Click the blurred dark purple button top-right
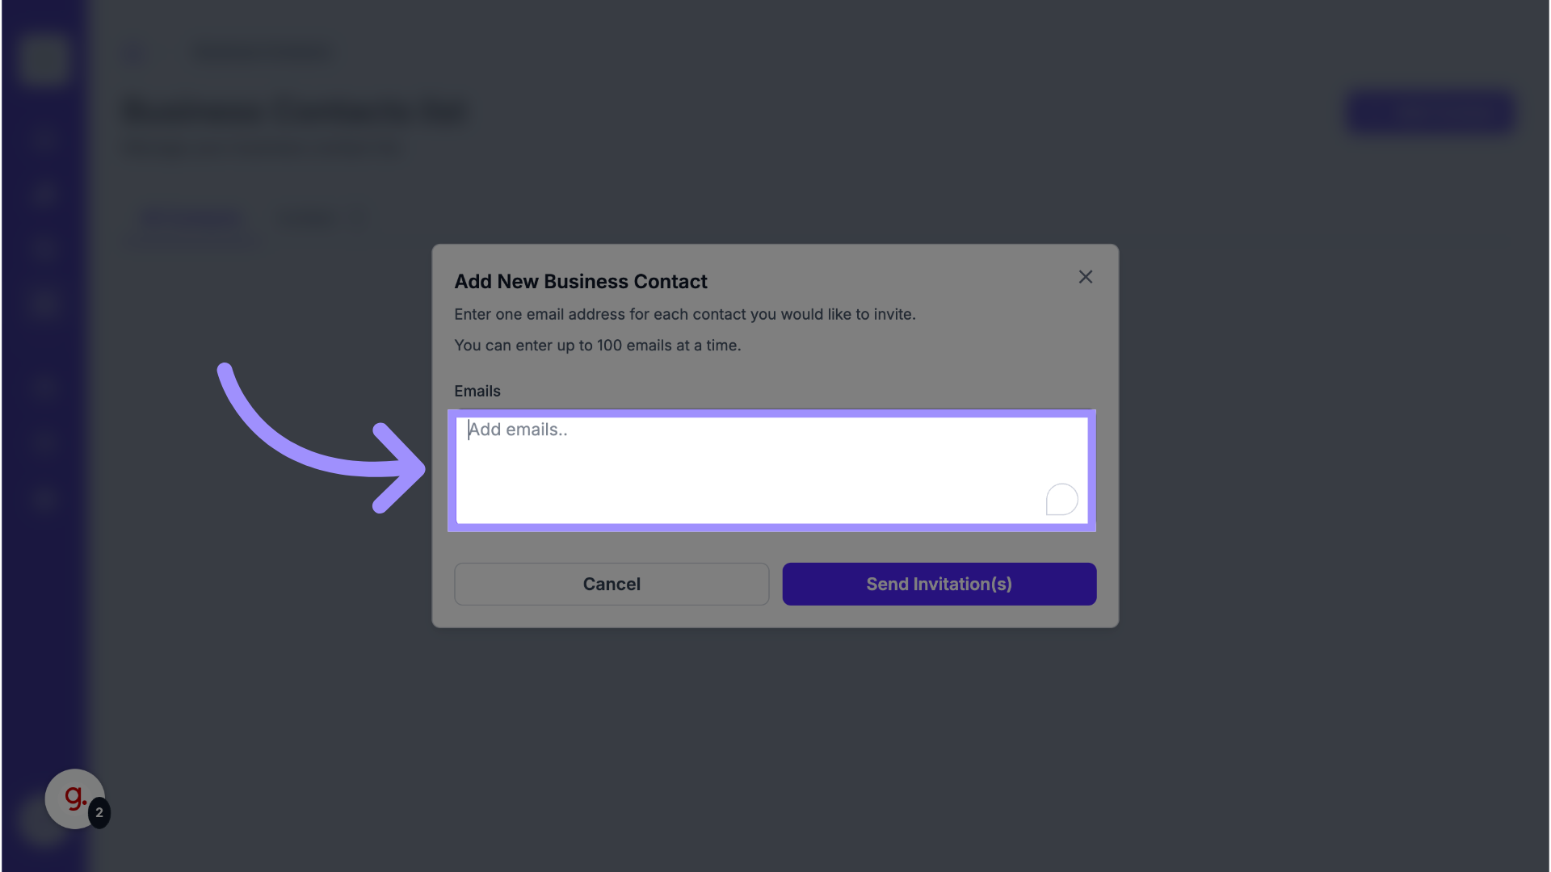This screenshot has width=1551, height=872. click(1430, 112)
